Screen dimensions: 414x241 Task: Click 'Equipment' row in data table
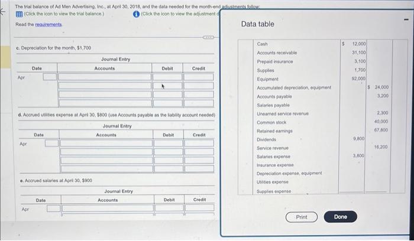point(268,79)
